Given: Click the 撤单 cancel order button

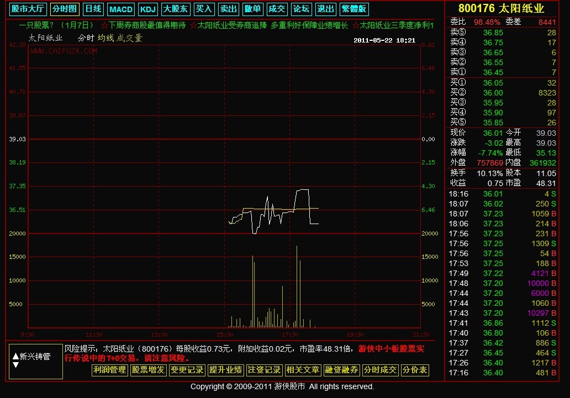Looking at the screenshot, I should click(253, 9).
